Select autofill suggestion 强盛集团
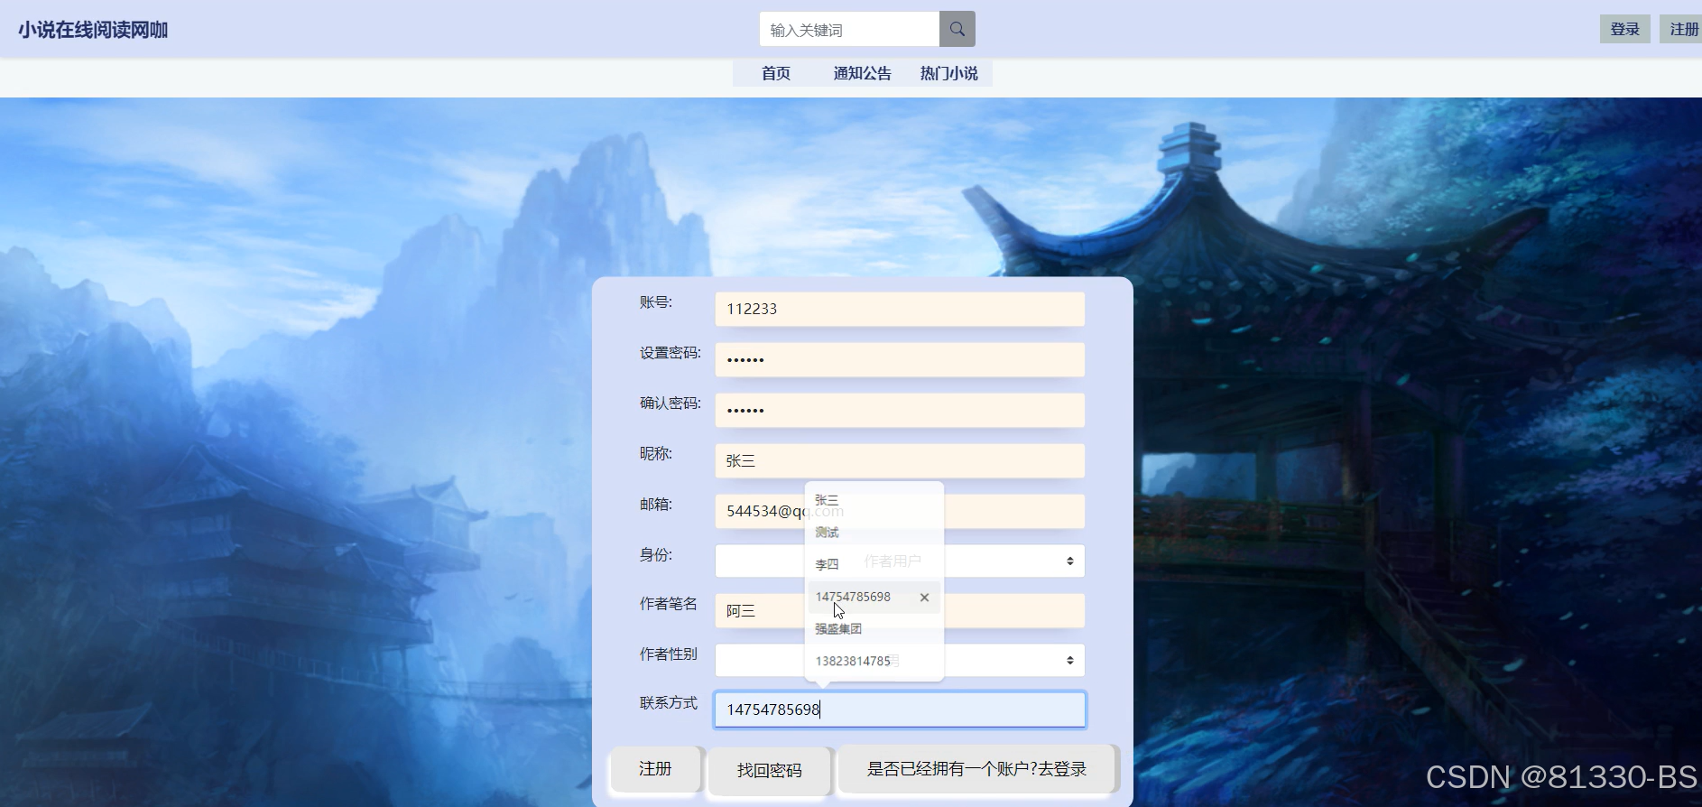The image size is (1702, 807). pos(874,629)
